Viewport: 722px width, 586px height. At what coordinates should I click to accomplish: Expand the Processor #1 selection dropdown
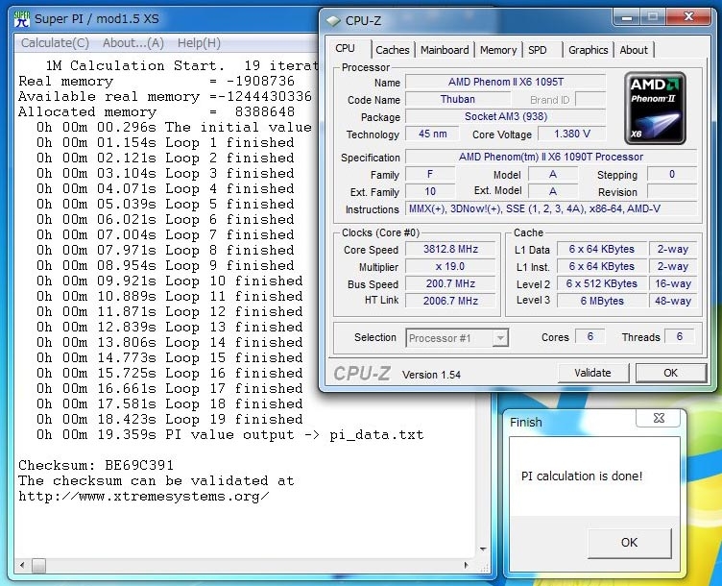[x=499, y=337]
